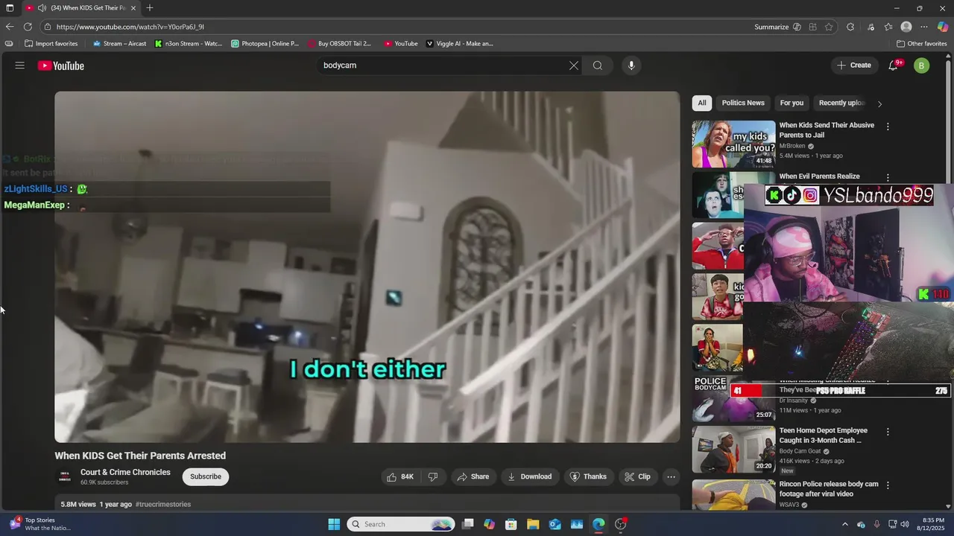954x536 pixels.
Task: Select the For you chip
Action: [x=792, y=103]
